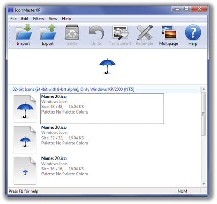Select the Transparent magnifier tool
217x204 pixels.
click(x=120, y=32)
